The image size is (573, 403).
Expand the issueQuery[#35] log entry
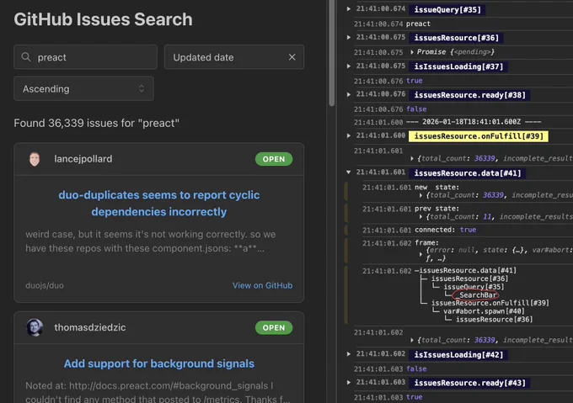point(349,8)
